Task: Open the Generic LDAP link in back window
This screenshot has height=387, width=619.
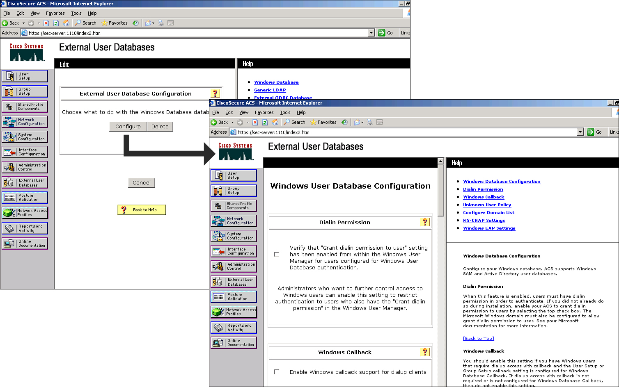Action: click(x=270, y=90)
